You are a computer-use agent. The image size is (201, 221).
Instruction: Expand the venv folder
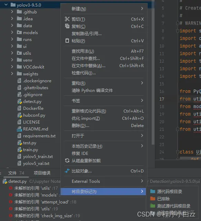pos(12,60)
